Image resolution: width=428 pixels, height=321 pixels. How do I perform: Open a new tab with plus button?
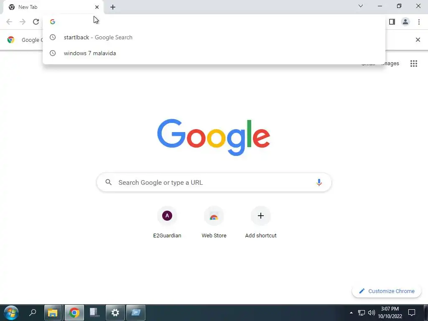pos(113,7)
